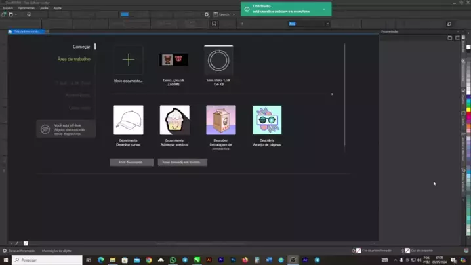Click the Open folder icon in toolbar
Screen dimensions: 471x265
10,14
